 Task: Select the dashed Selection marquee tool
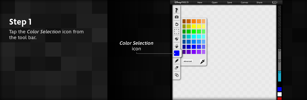pos(177,31)
